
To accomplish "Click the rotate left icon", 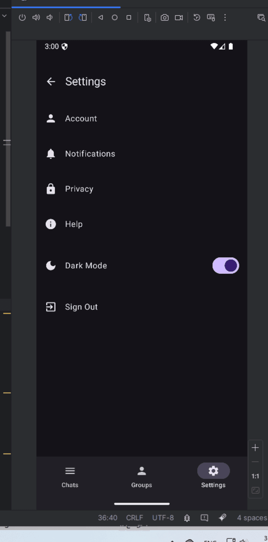I will pyautogui.click(x=68, y=17).
